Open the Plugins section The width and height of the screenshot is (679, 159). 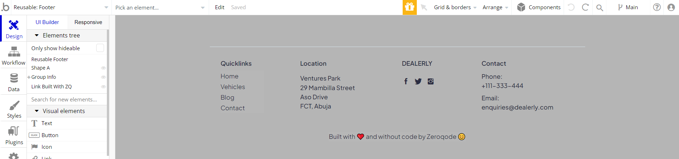tap(14, 135)
